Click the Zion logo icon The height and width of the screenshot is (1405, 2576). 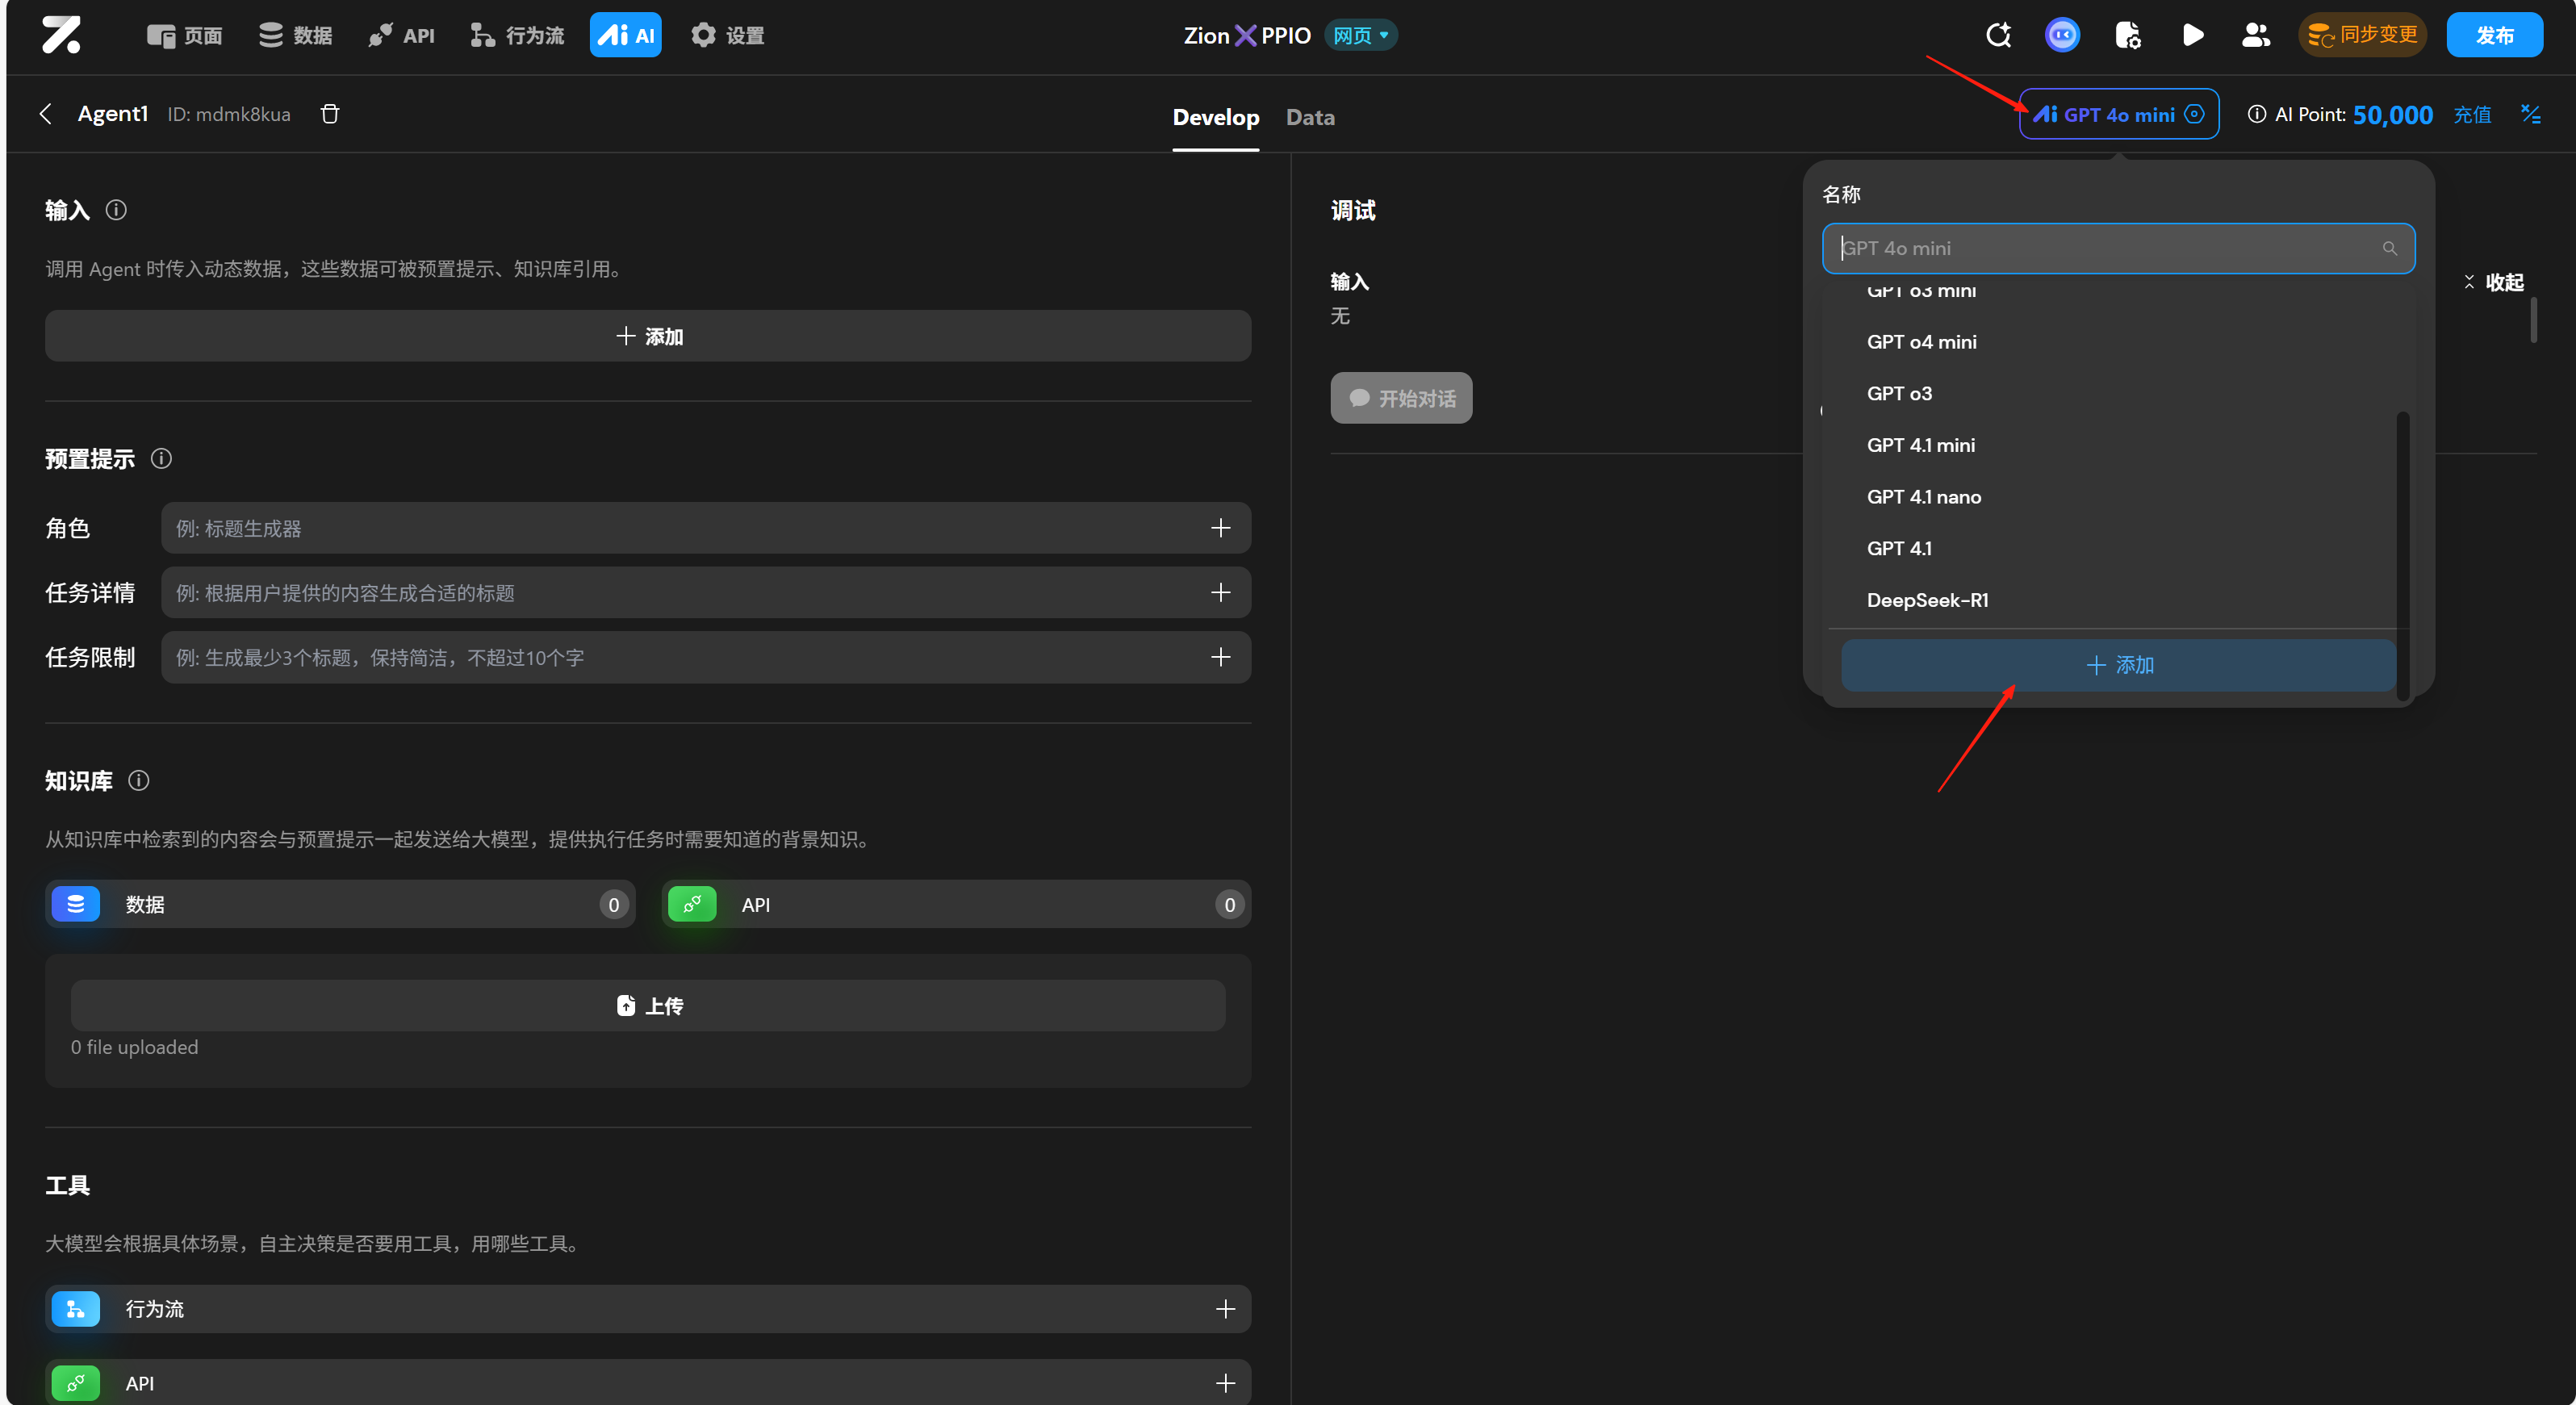tap(61, 35)
